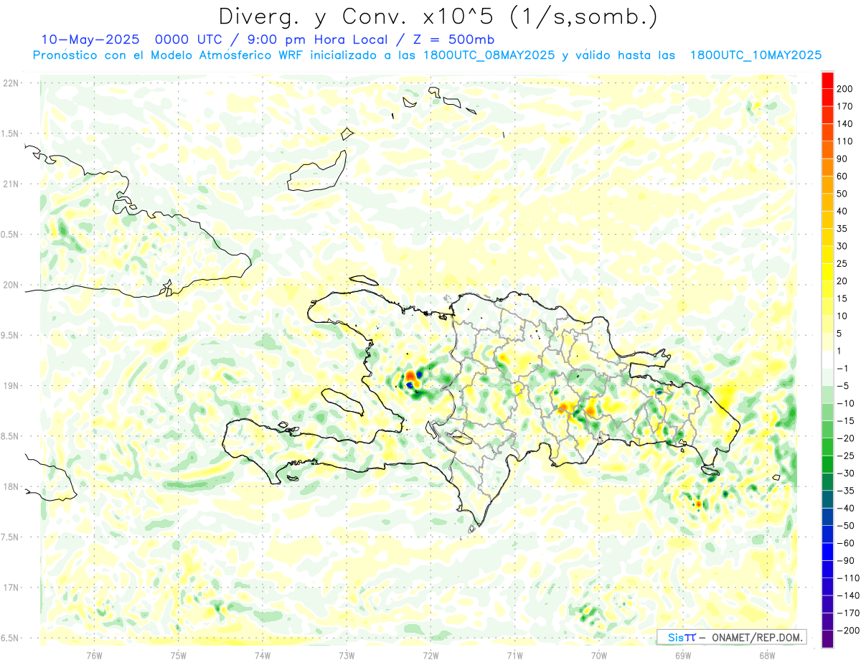Viewport: 861px width, 665px height.
Task: Click the colorbar value '-30'
Action: click(844, 473)
